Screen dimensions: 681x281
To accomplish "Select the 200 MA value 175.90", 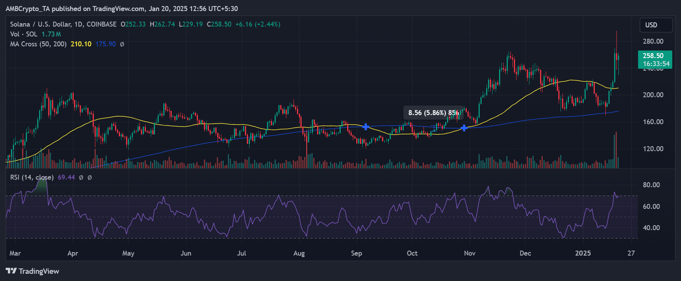I will point(106,44).
